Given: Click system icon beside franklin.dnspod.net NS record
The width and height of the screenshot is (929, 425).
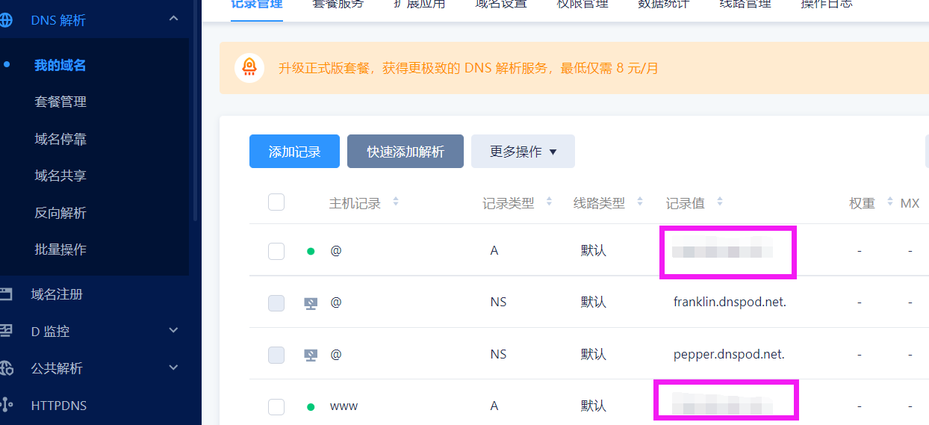Looking at the screenshot, I should coord(311,303).
